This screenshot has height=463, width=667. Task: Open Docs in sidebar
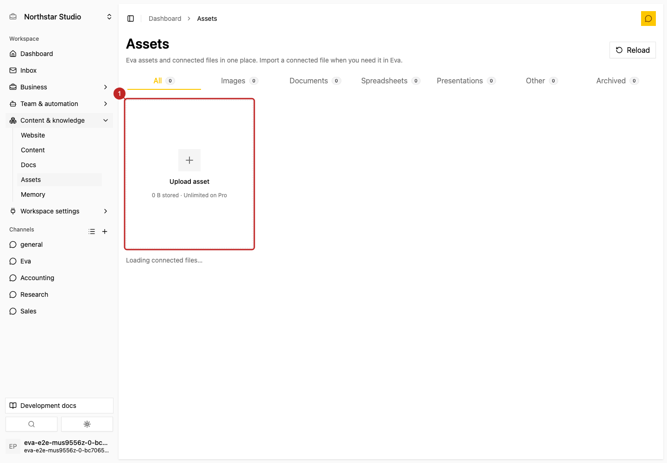tap(59, 165)
